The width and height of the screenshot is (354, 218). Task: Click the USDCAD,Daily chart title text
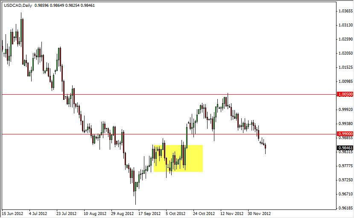coord(18,5)
